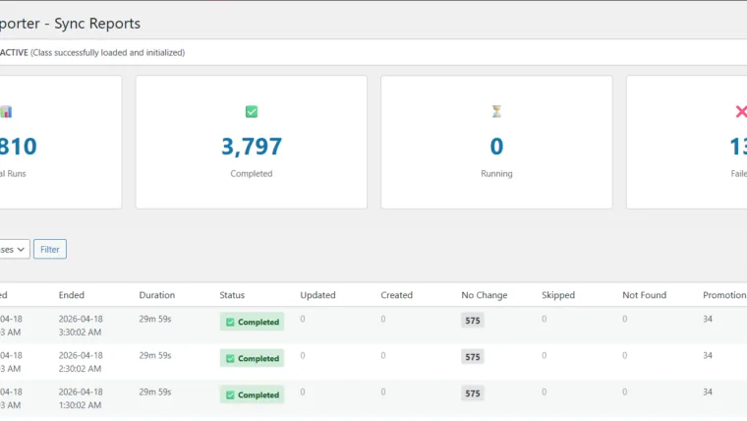747x421 pixels.
Task: Click the Completed label under 3,797
Action: (252, 173)
